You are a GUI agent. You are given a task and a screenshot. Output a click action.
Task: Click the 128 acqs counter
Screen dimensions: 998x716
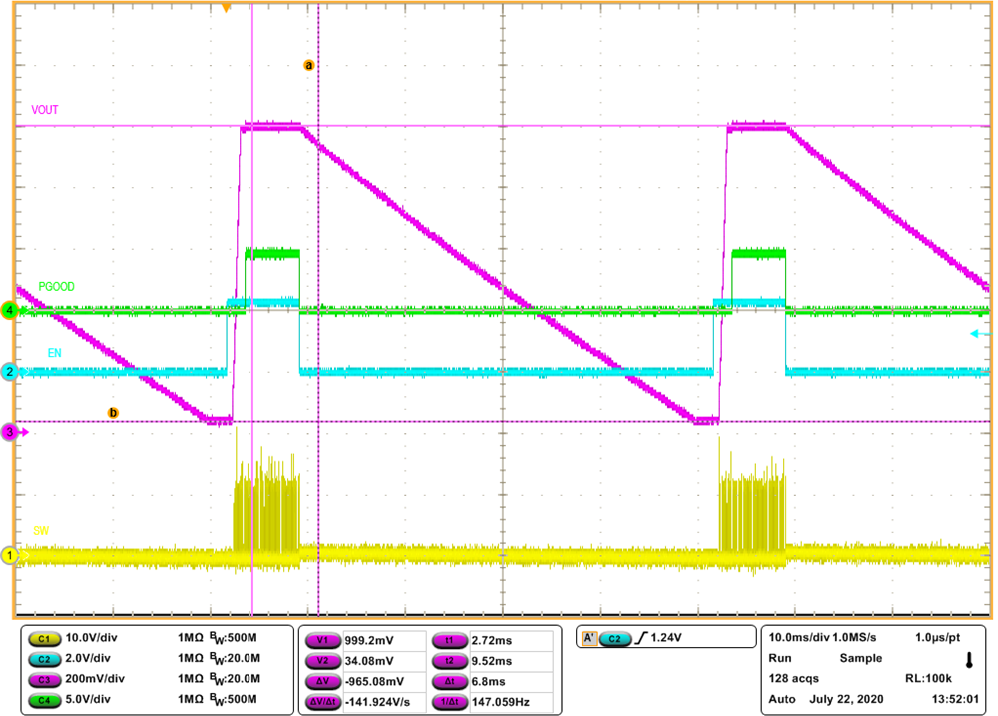pyautogui.click(x=792, y=677)
